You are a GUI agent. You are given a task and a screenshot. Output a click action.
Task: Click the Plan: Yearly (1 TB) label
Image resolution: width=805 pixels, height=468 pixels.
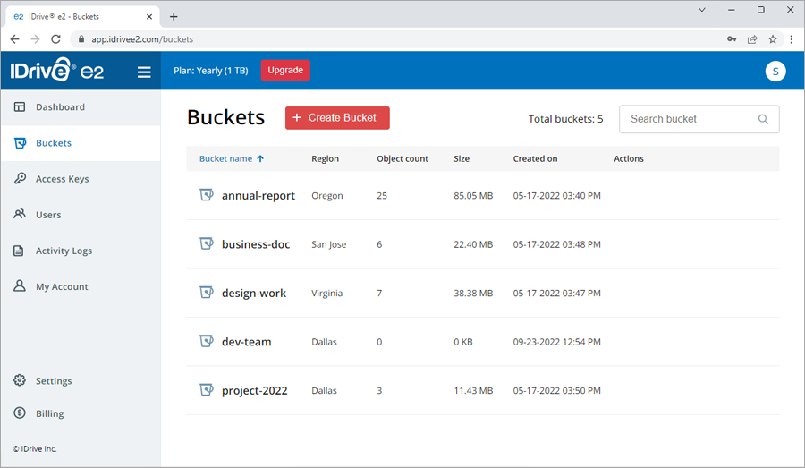click(211, 71)
